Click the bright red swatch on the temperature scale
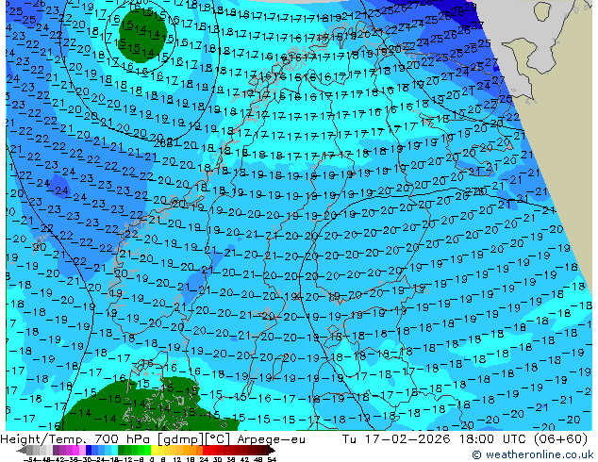 (x=206, y=450)
